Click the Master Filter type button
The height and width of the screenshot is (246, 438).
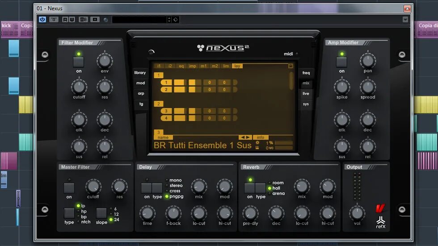pyautogui.click(x=69, y=213)
